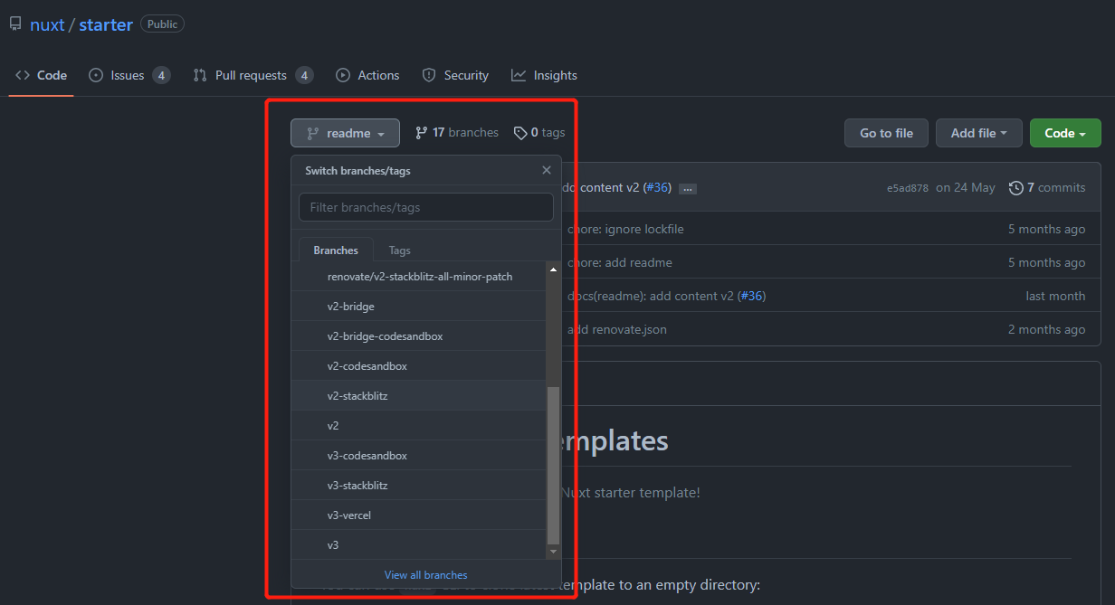
Task: Click the history clock icon
Action: coord(1016,188)
